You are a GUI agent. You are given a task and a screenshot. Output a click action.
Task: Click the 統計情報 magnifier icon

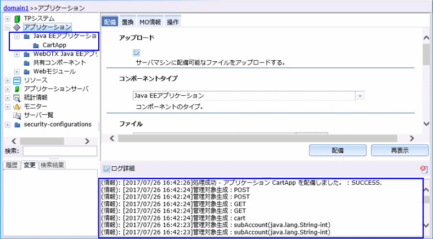click(x=17, y=97)
